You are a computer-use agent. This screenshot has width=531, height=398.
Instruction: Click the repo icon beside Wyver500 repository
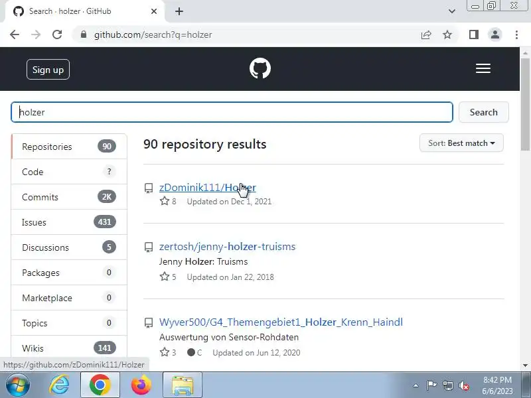coord(148,323)
